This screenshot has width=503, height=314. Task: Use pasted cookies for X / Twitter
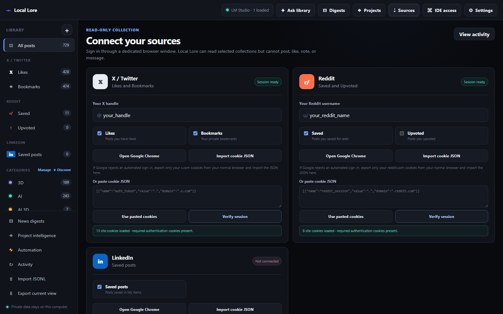click(139, 216)
